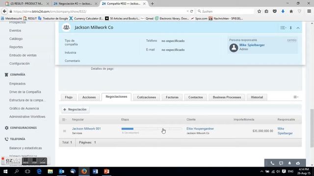Add a new deal with + Negociación
The width and height of the screenshot is (314, 176).
pos(75,110)
